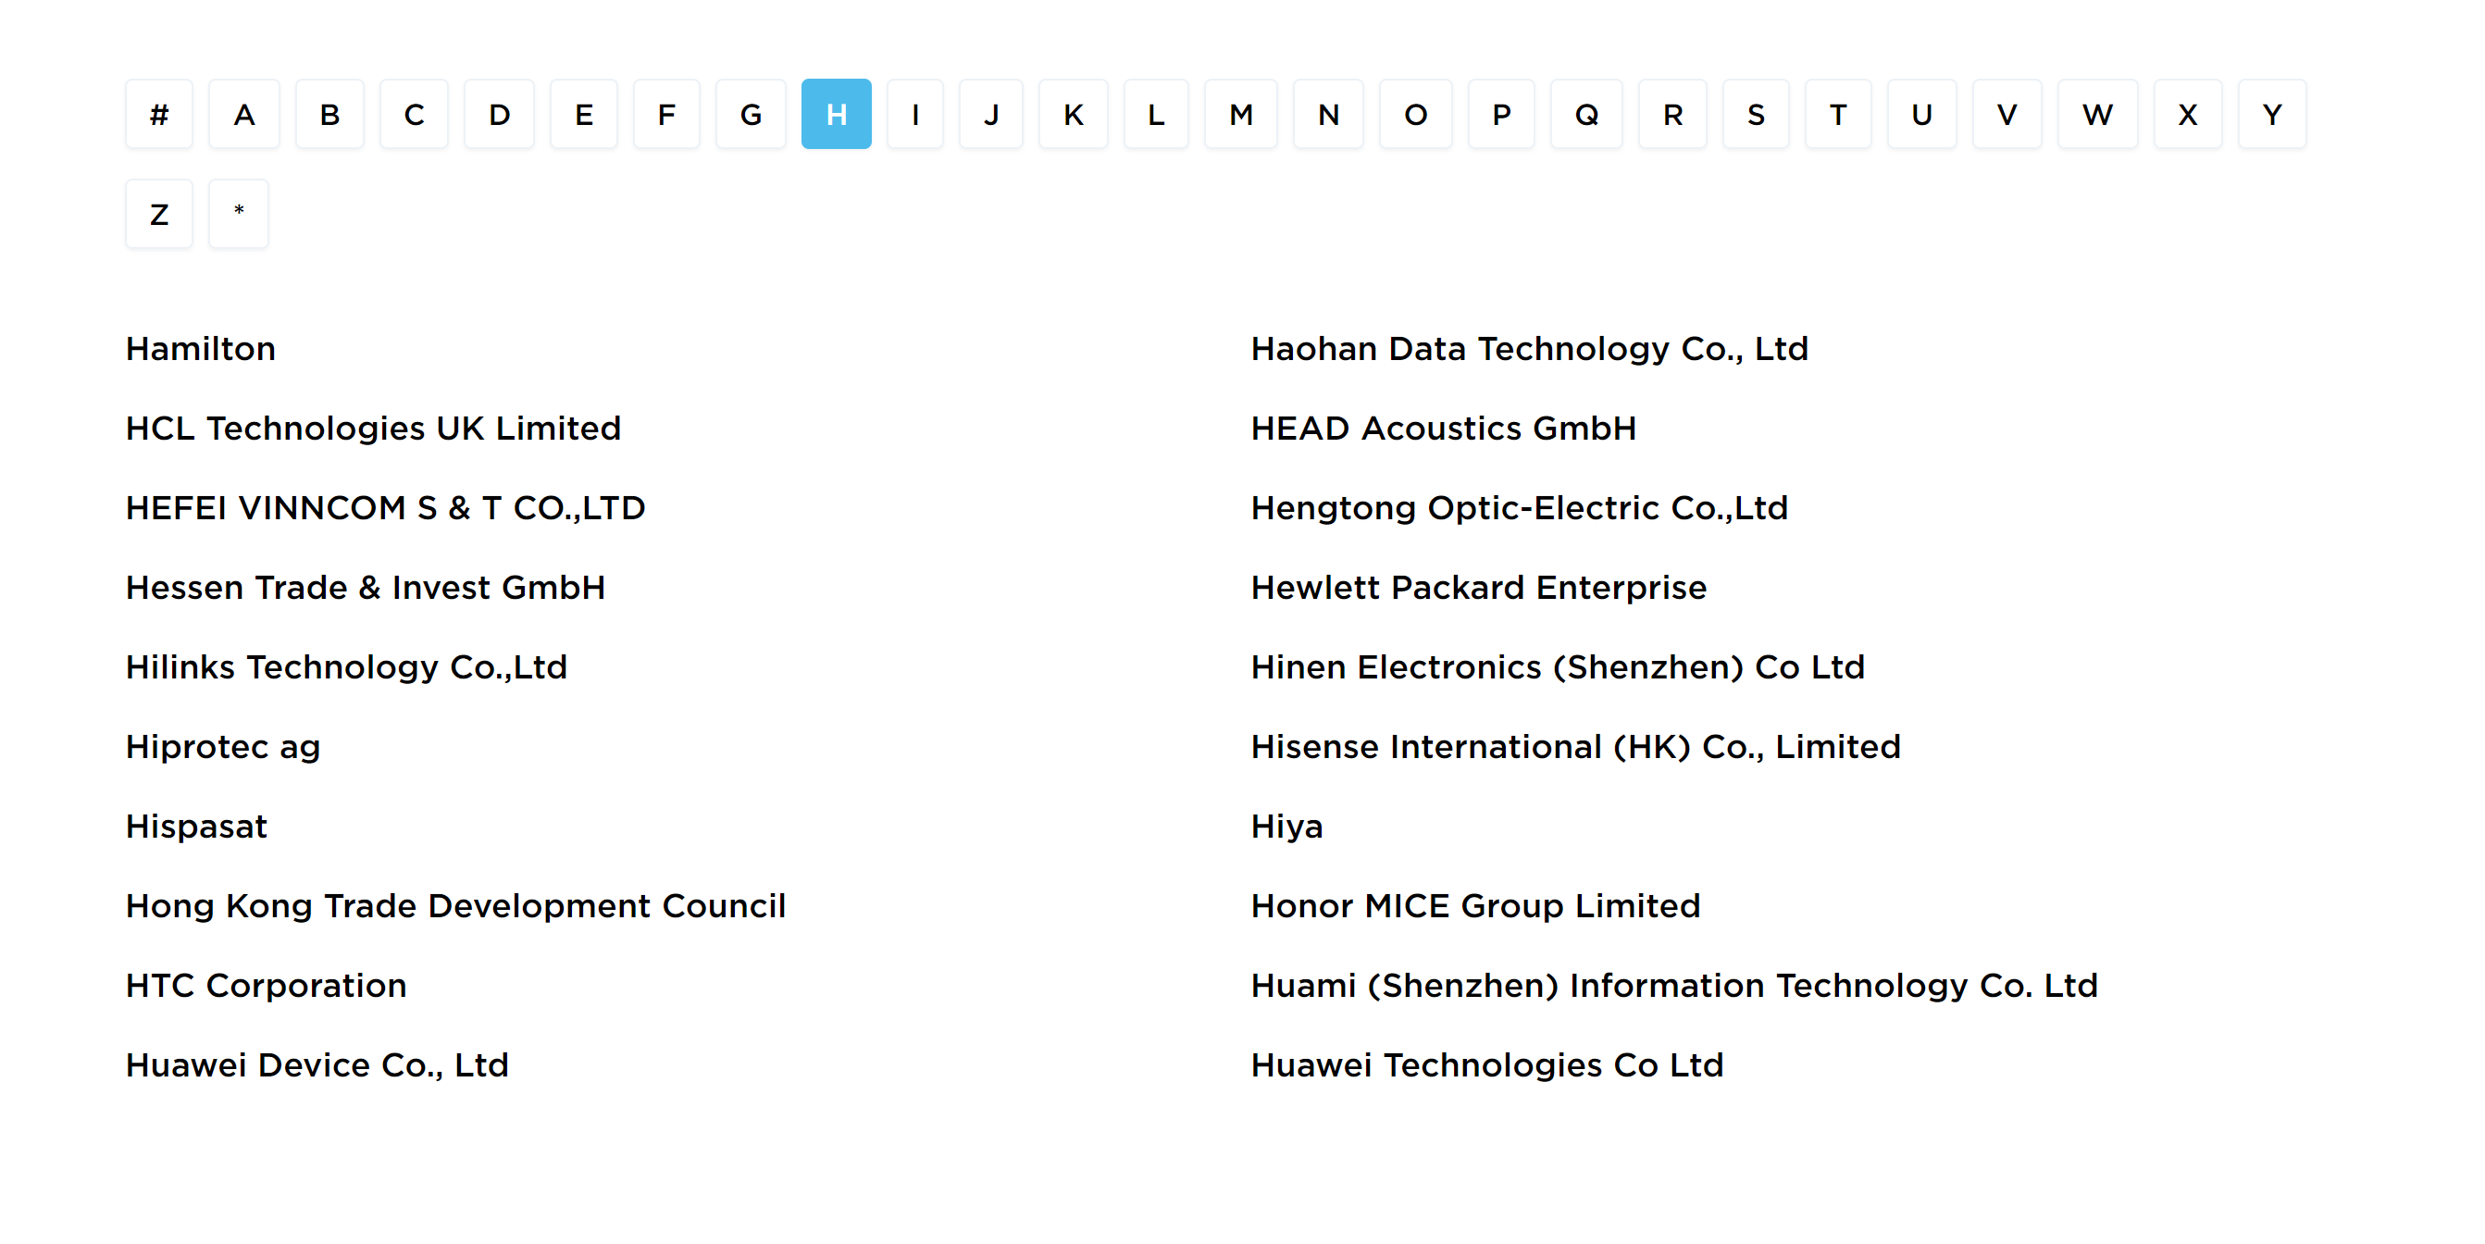Select Hispasat from the list
Screen dimensions: 2485x1244
(197, 827)
